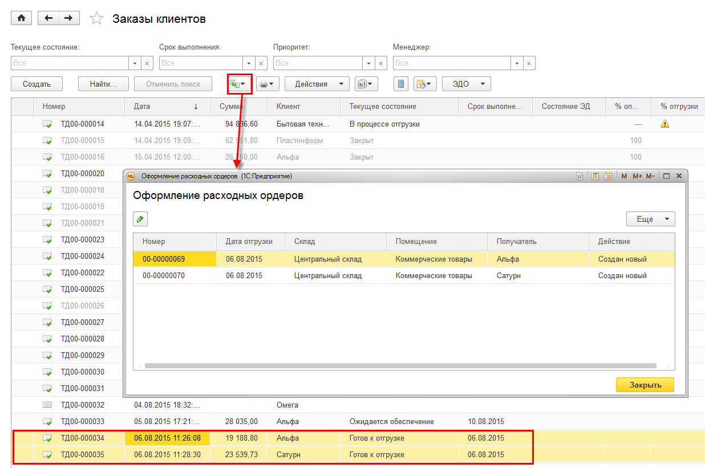The width and height of the screenshot is (705, 468).
Task: Select order ТД00-000027 row
Action: (x=67, y=322)
